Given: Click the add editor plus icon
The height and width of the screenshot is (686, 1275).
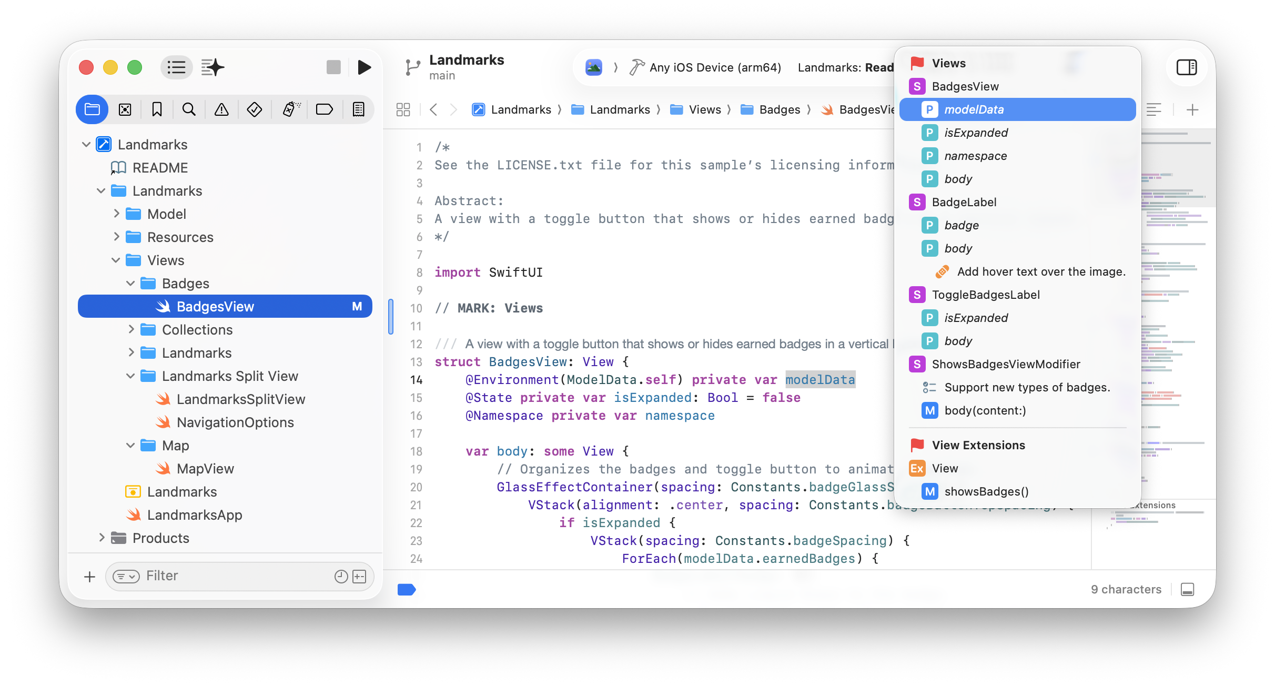Looking at the screenshot, I should [x=1192, y=109].
